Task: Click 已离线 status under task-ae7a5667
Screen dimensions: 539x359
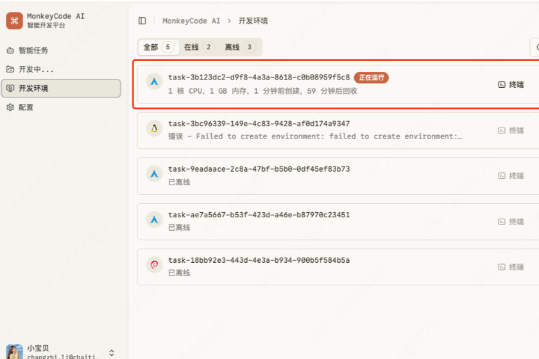Action: (x=179, y=228)
